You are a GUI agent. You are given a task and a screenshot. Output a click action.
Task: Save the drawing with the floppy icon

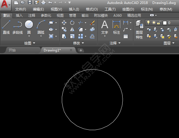pos(30,3)
